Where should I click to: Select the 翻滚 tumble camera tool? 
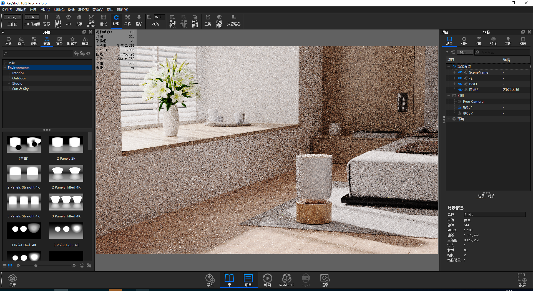(116, 21)
